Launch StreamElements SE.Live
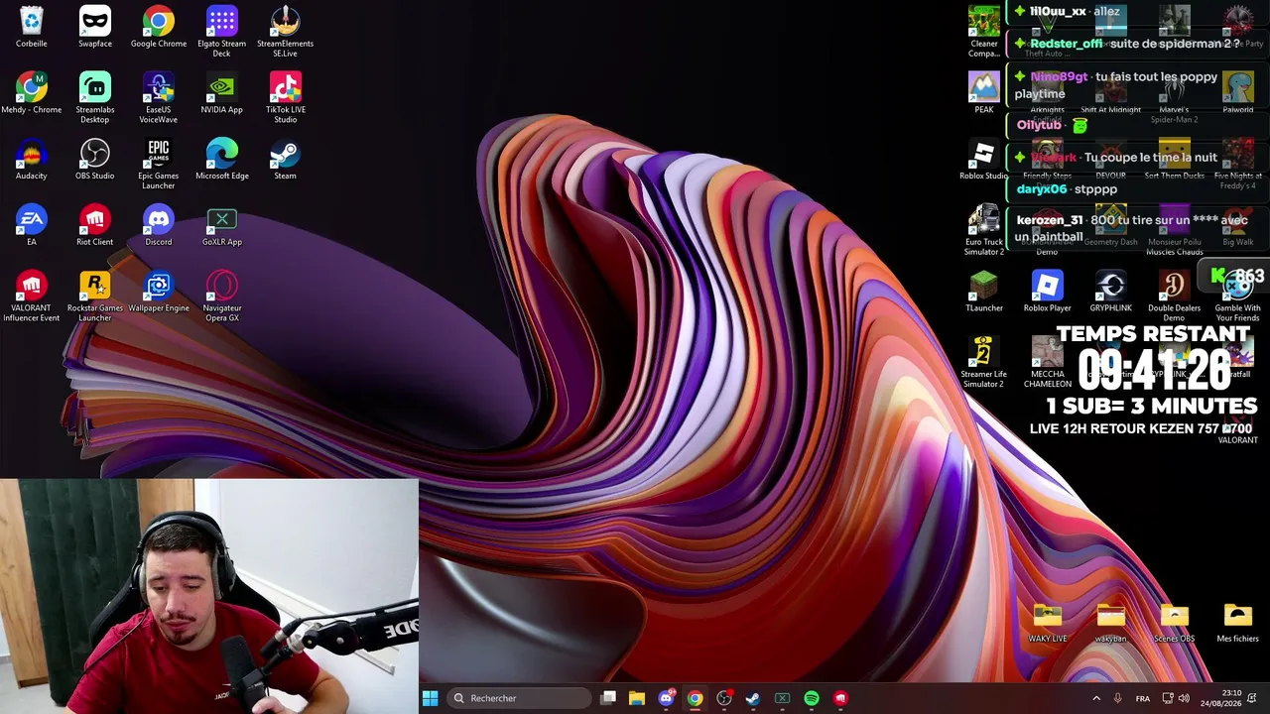The image size is (1270, 714). 286,31
